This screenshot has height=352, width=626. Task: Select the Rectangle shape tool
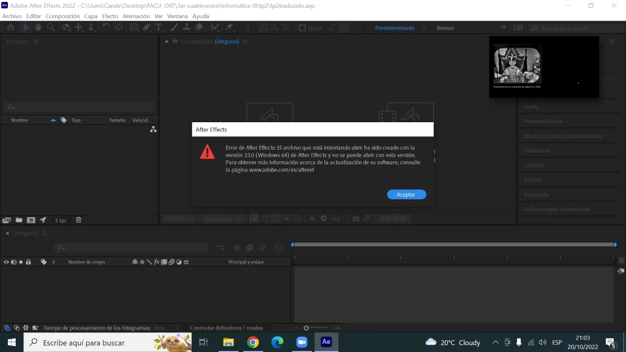point(134,27)
